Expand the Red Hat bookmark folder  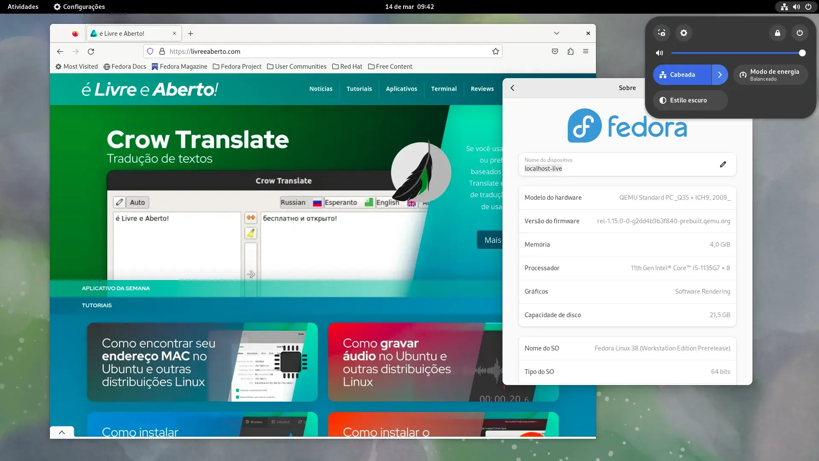coord(347,67)
